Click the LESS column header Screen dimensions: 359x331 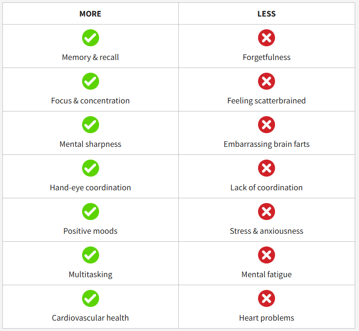point(267,14)
